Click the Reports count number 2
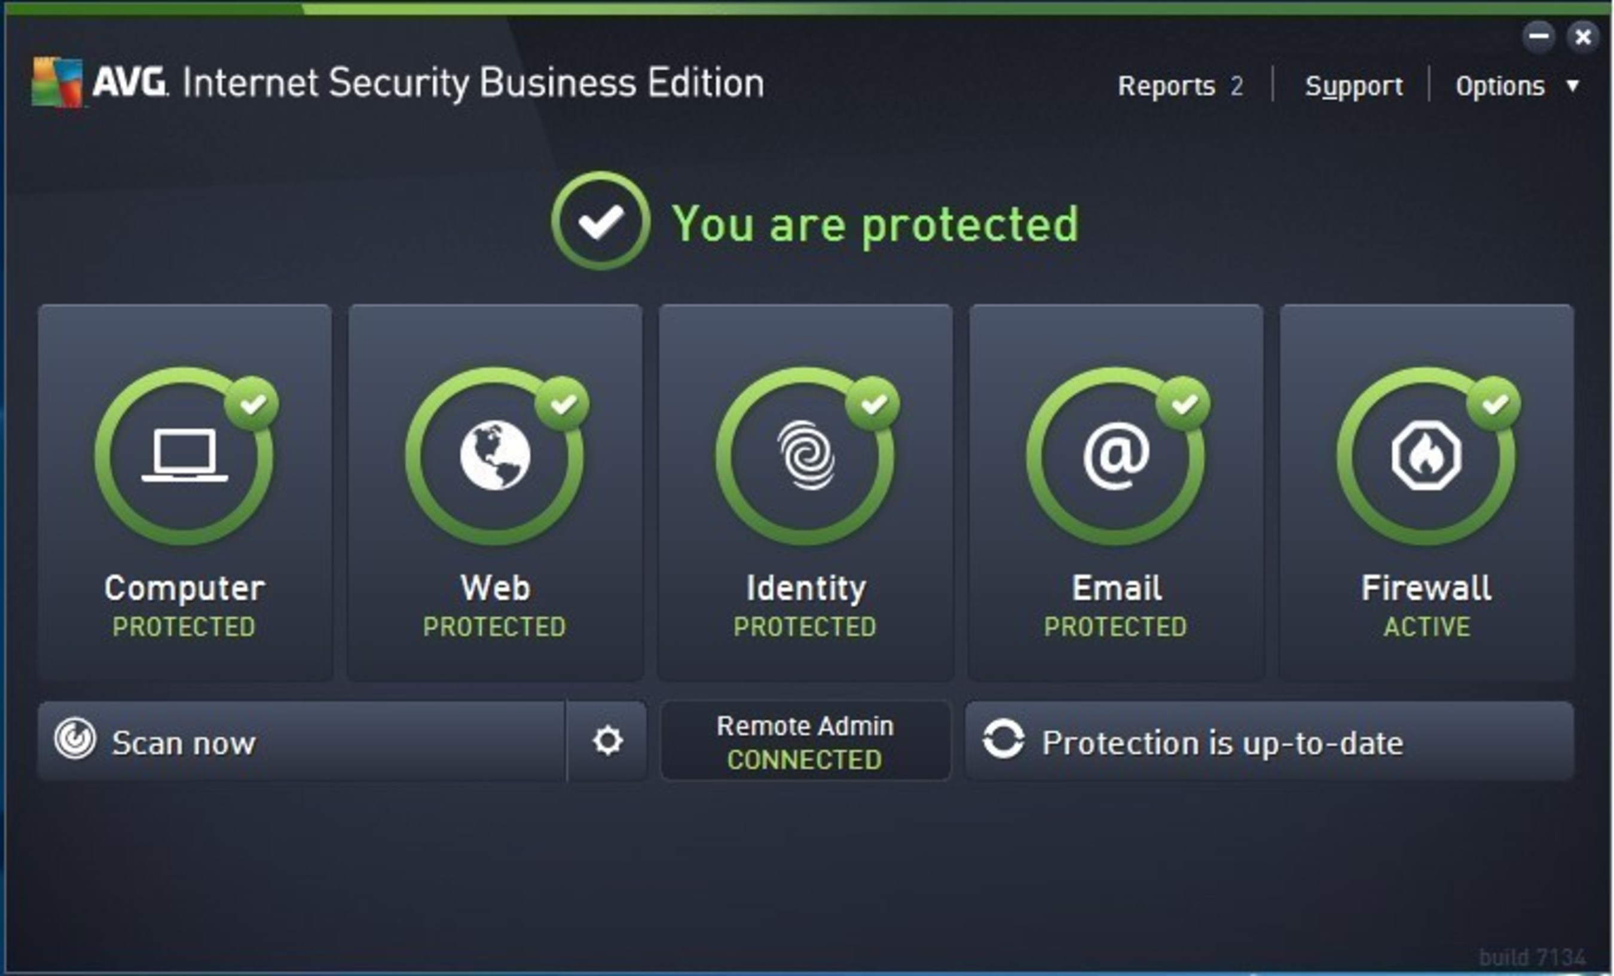 (1237, 86)
